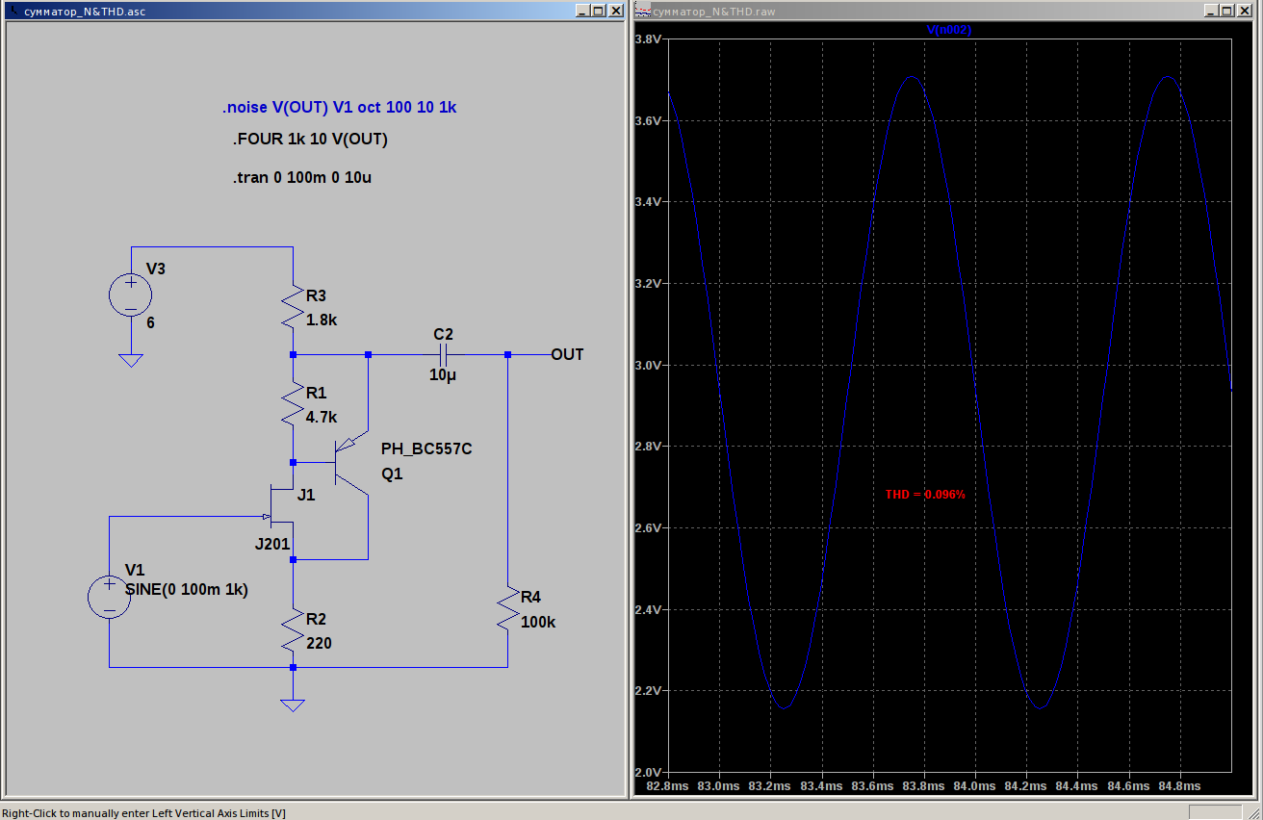Click the .tran 0 100m directive text

pos(302,179)
